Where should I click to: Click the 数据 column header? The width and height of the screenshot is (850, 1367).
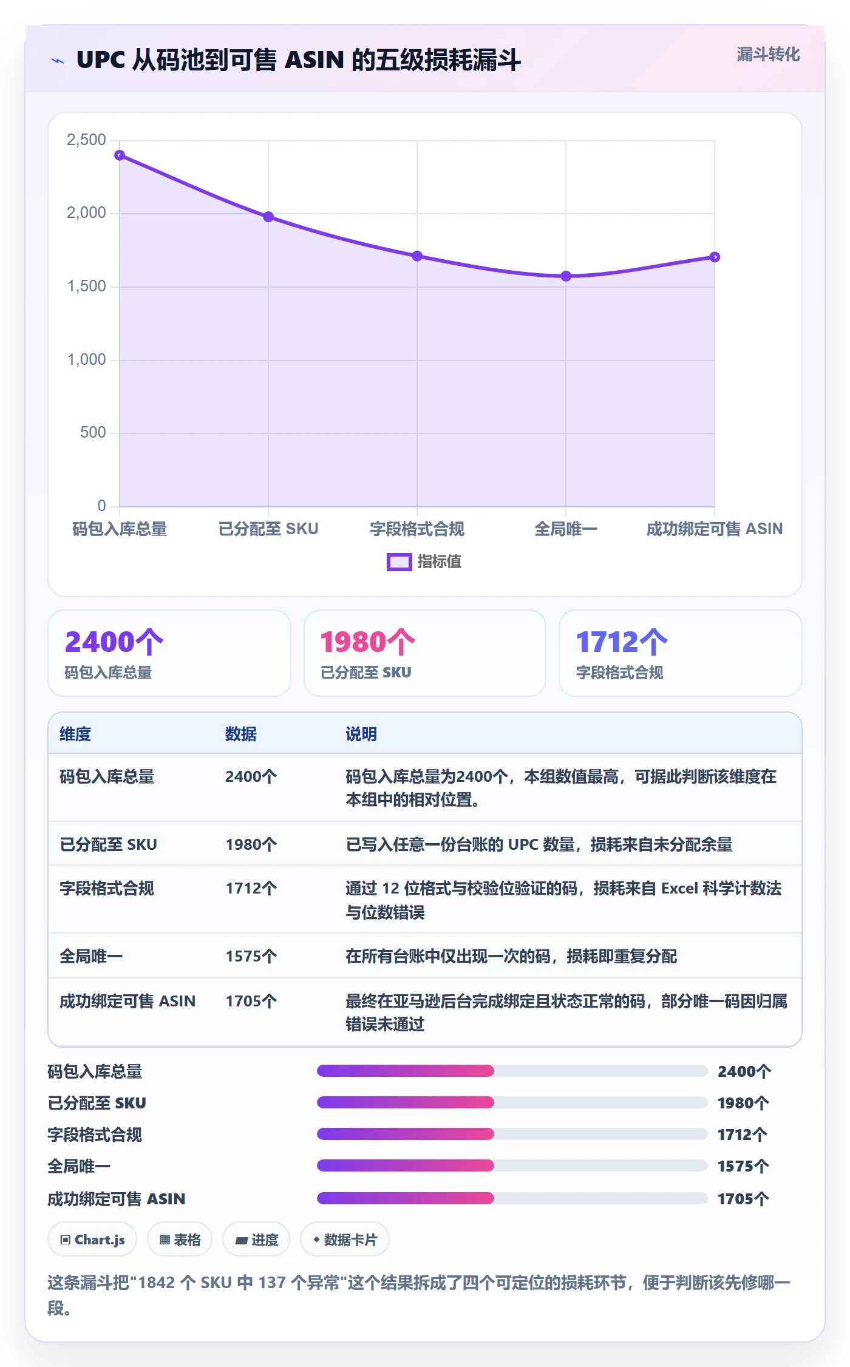click(x=241, y=734)
